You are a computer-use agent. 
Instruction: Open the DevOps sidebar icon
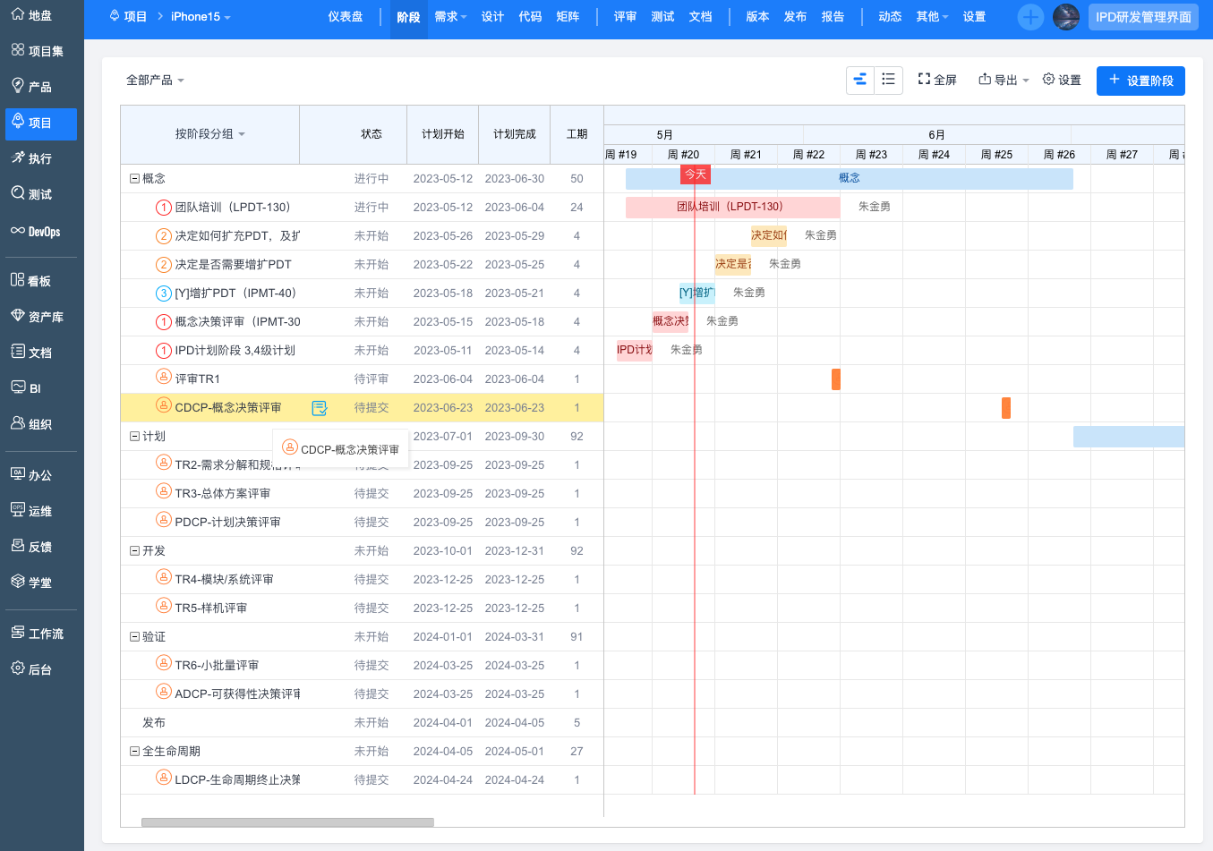pos(18,231)
